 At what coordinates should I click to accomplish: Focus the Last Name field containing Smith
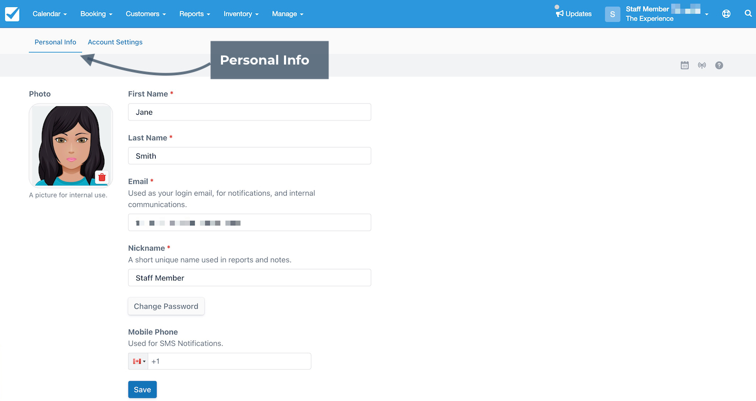(x=250, y=156)
